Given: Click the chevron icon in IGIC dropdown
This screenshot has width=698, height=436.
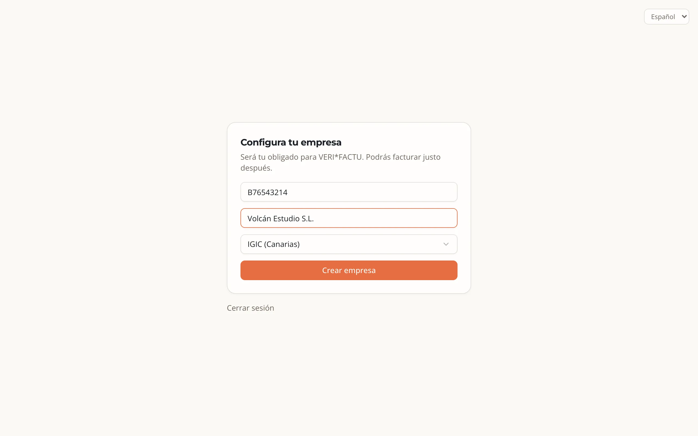Looking at the screenshot, I should pos(446,244).
